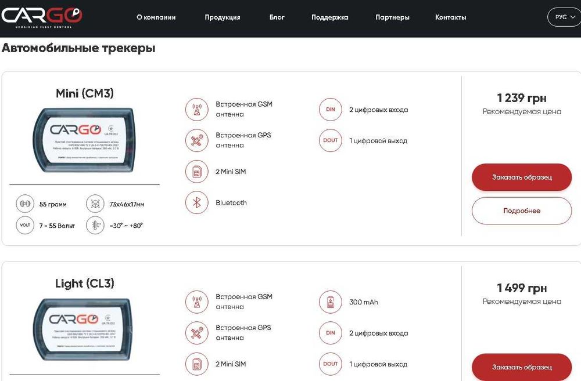Click the DOUT icon for Light (CL3)

[330, 364]
